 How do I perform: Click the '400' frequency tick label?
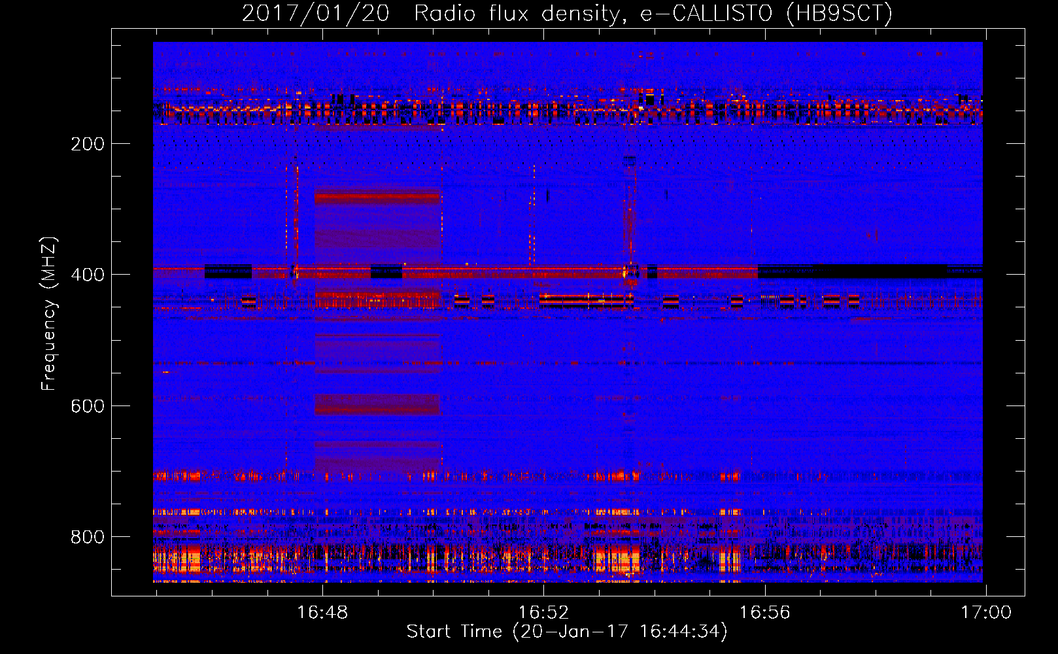coord(88,275)
